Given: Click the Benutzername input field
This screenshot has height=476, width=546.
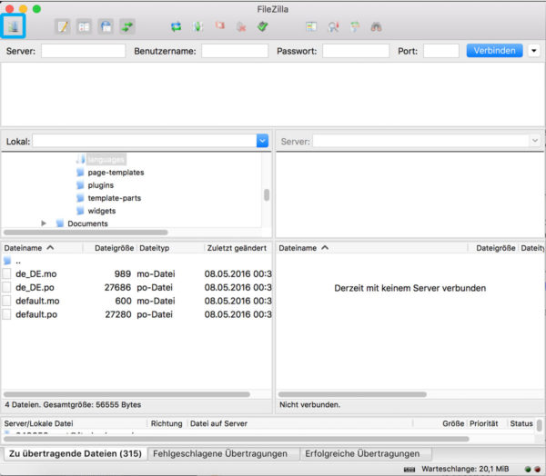Looking at the screenshot, I should 235,51.
